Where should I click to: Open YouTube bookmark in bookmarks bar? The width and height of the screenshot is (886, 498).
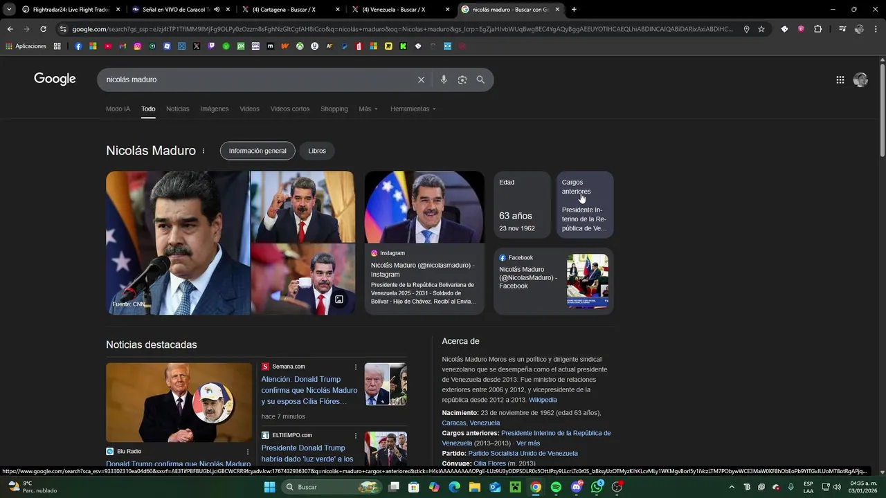[x=108, y=46]
